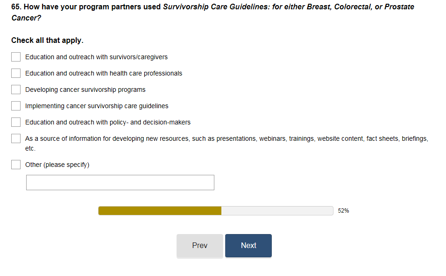Check Education and outreach with survivors/caregivers

(x=16, y=57)
